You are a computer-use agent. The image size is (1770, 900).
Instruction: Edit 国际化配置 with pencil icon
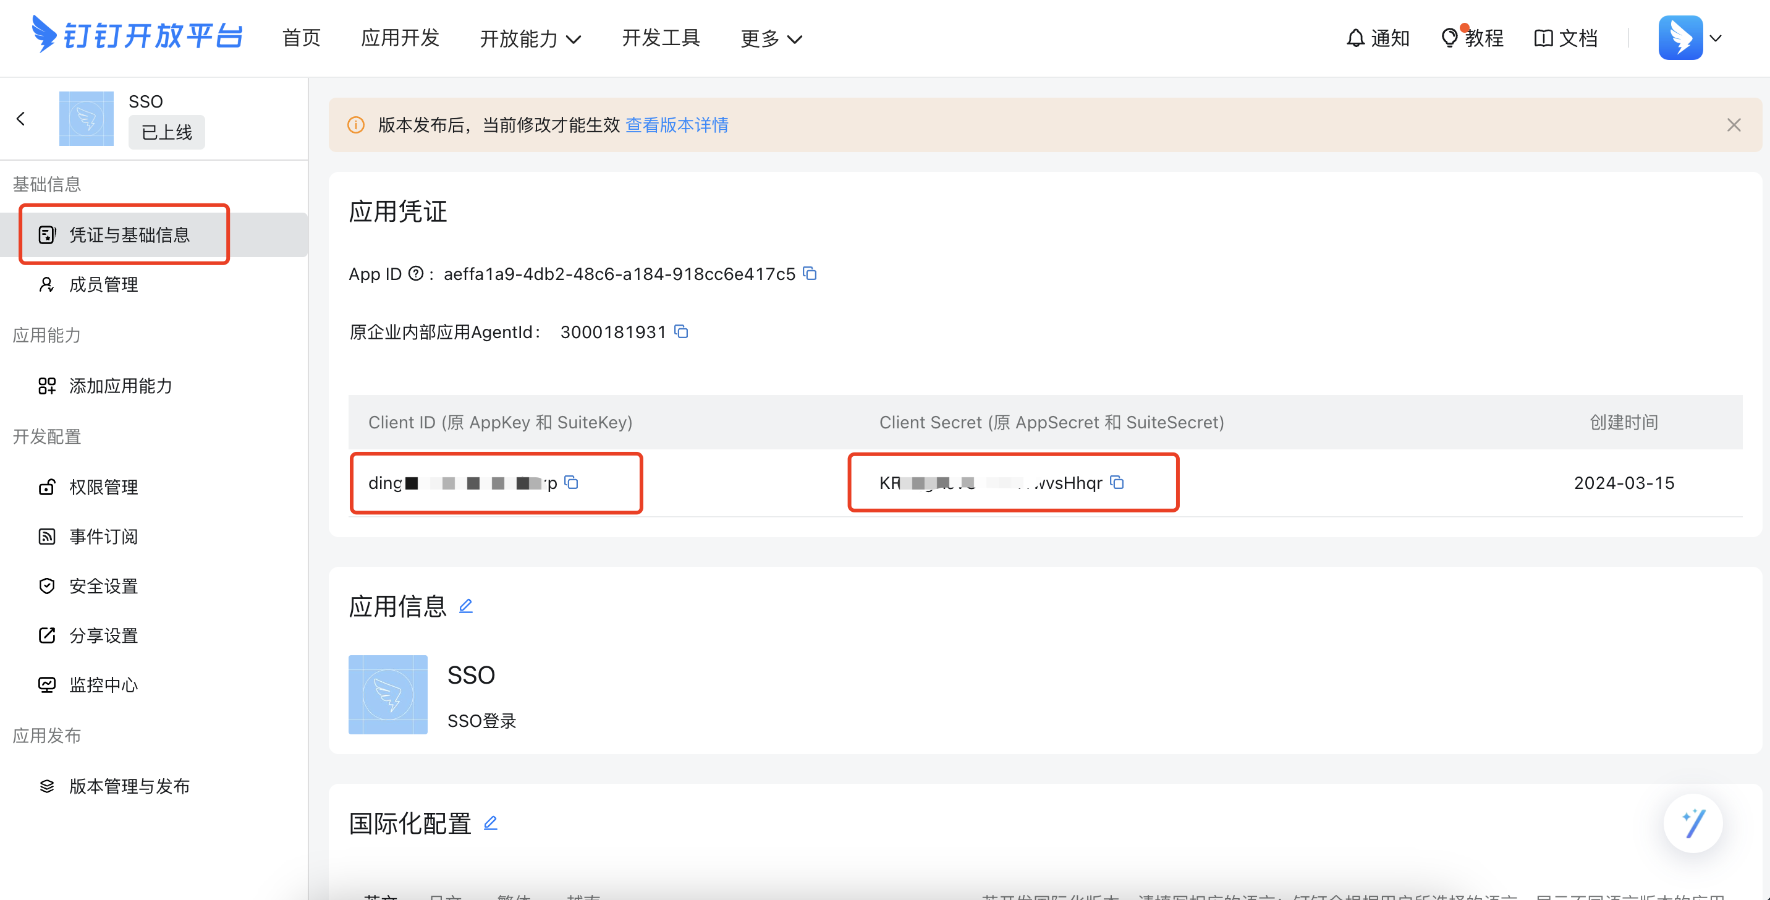click(491, 822)
